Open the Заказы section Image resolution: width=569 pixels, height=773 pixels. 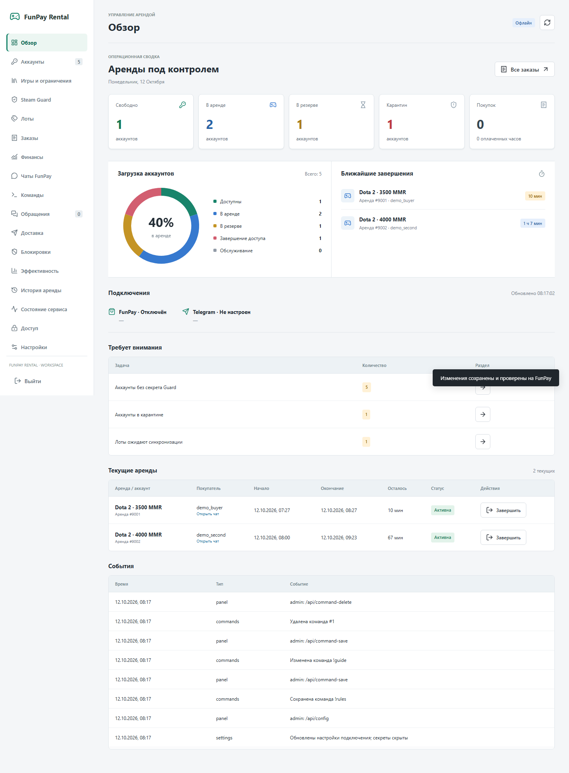coord(47,138)
